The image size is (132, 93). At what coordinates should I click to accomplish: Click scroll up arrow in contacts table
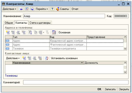tap(125, 63)
